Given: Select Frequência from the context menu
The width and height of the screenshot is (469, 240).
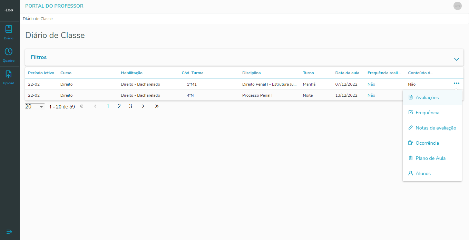Looking at the screenshot, I should click(x=427, y=113).
